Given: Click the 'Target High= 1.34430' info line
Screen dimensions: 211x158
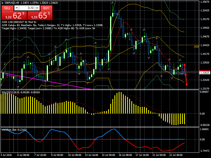Looking at the screenshot, I should pos(49,28).
